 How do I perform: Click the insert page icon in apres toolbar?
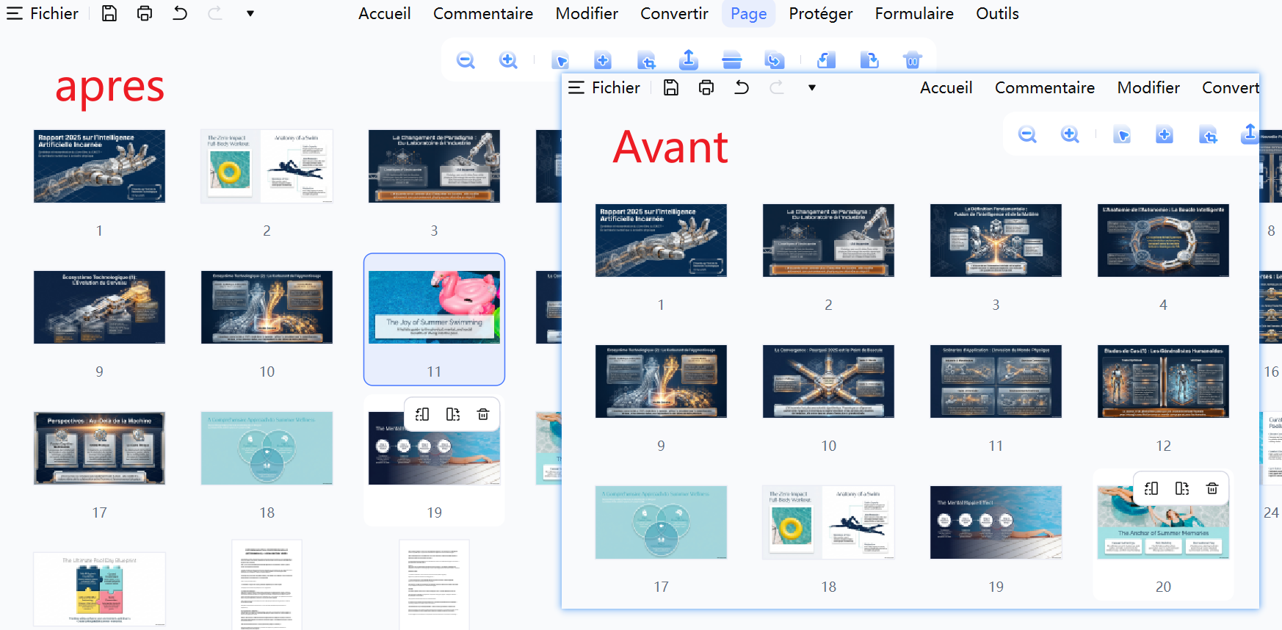click(603, 60)
